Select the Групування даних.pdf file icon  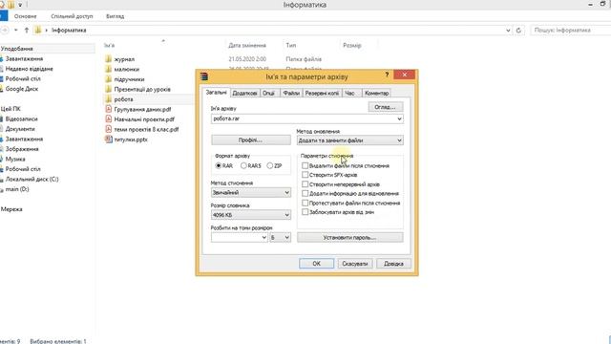pyautogui.click(x=109, y=109)
